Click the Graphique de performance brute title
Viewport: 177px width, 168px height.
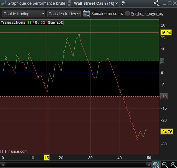36,3
